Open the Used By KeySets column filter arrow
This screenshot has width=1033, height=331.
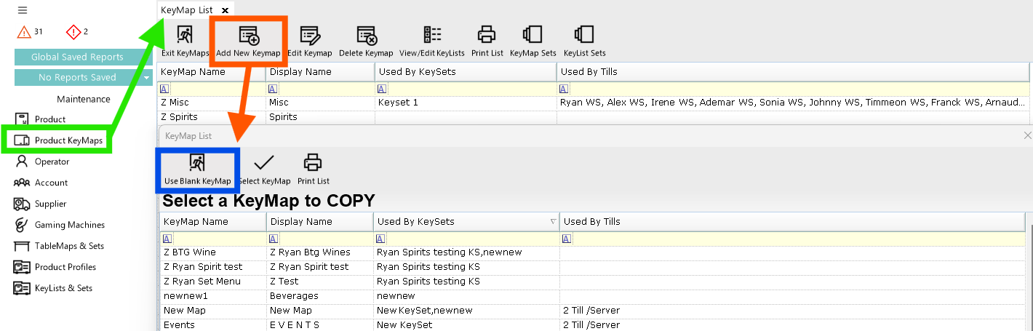click(553, 222)
